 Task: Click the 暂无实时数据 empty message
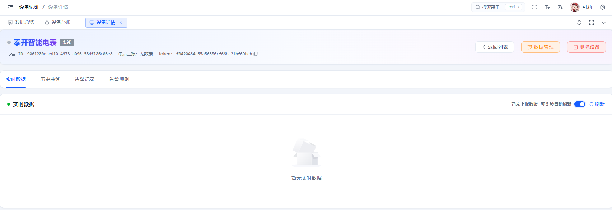(307, 178)
